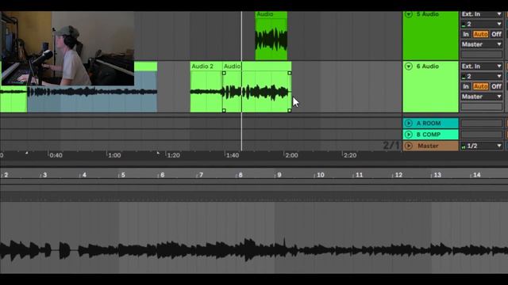Image resolution: width=508 pixels, height=285 pixels.
Task: Click the bottom-left fade handle of selected clip
Action: click(x=224, y=111)
